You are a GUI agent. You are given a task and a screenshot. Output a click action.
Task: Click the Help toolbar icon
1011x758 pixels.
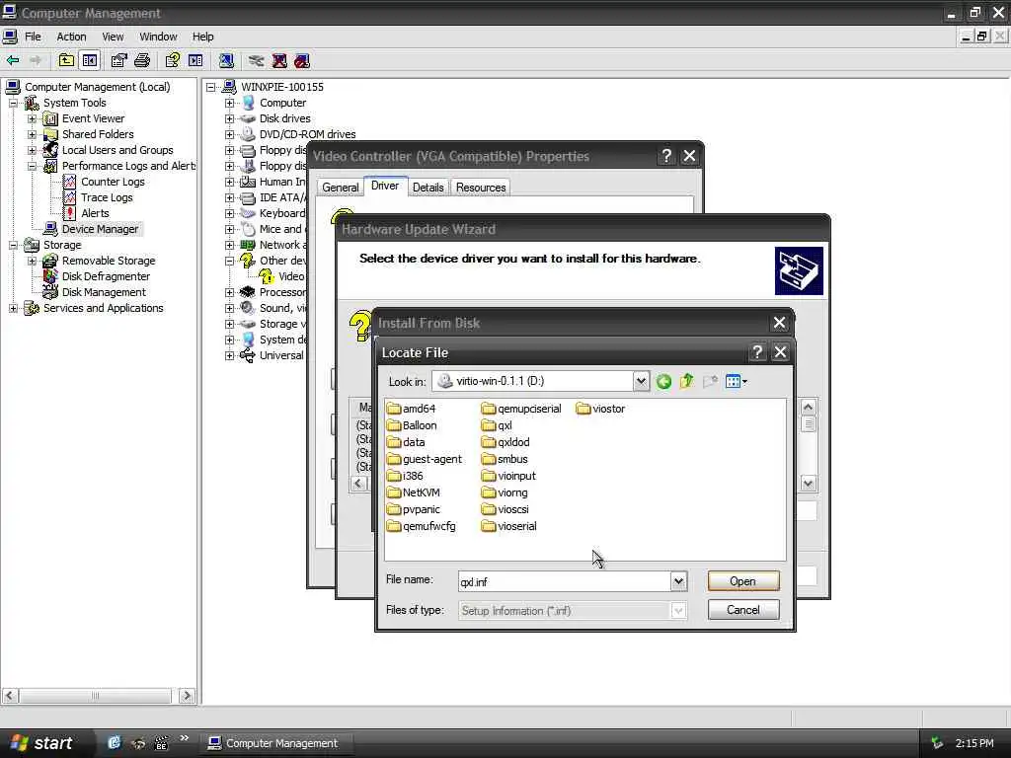pos(172,60)
